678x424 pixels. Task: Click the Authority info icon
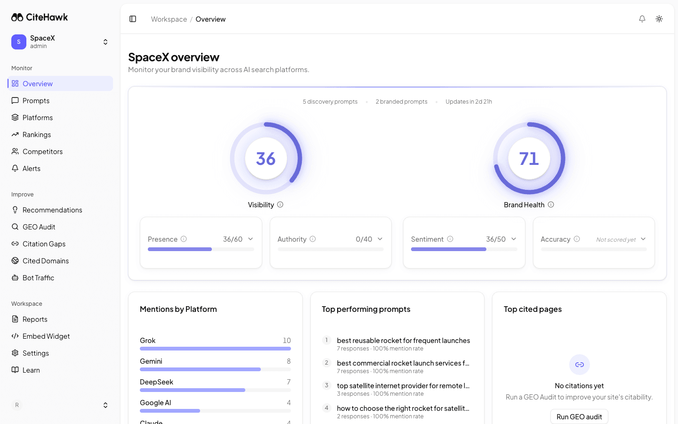(313, 239)
